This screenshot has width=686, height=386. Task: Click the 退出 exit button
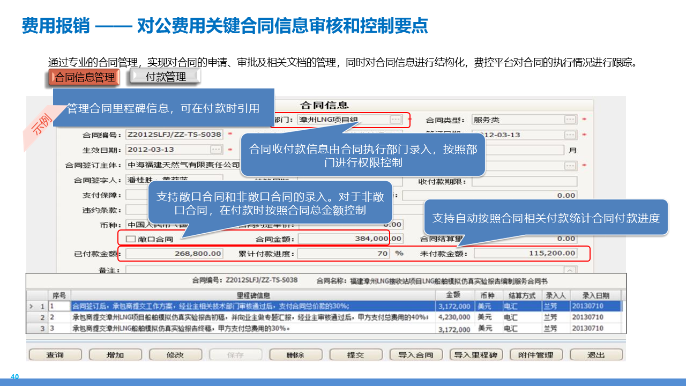(x=596, y=355)
